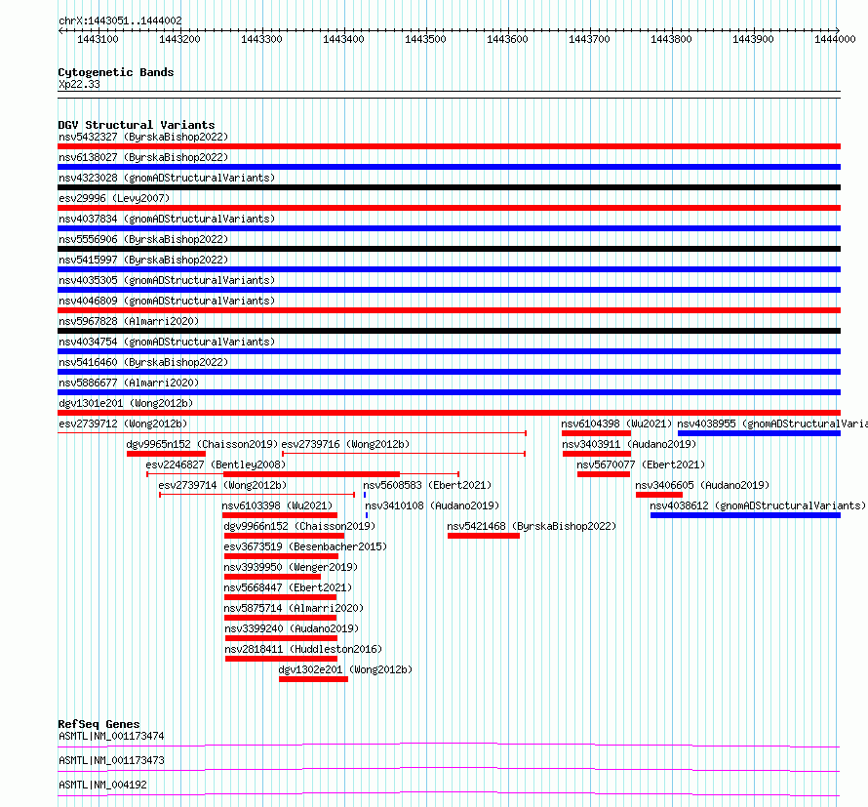The image size is (868, 807).
Task: Select the blue bar under nsv4038955 (gnomADStructuralVariants)
Action: (x=759, y=433)
